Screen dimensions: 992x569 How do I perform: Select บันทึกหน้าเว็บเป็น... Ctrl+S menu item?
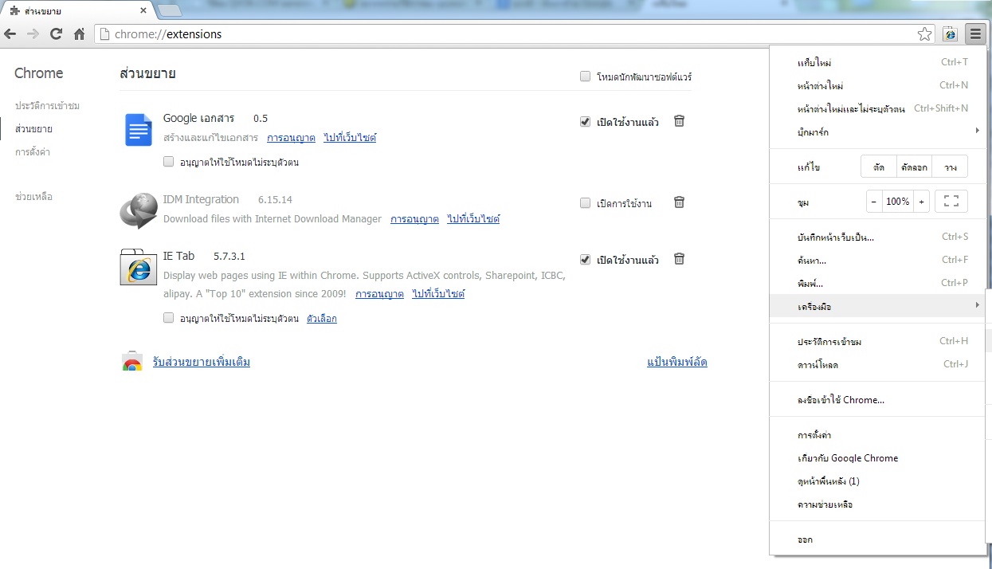(877, 237)
